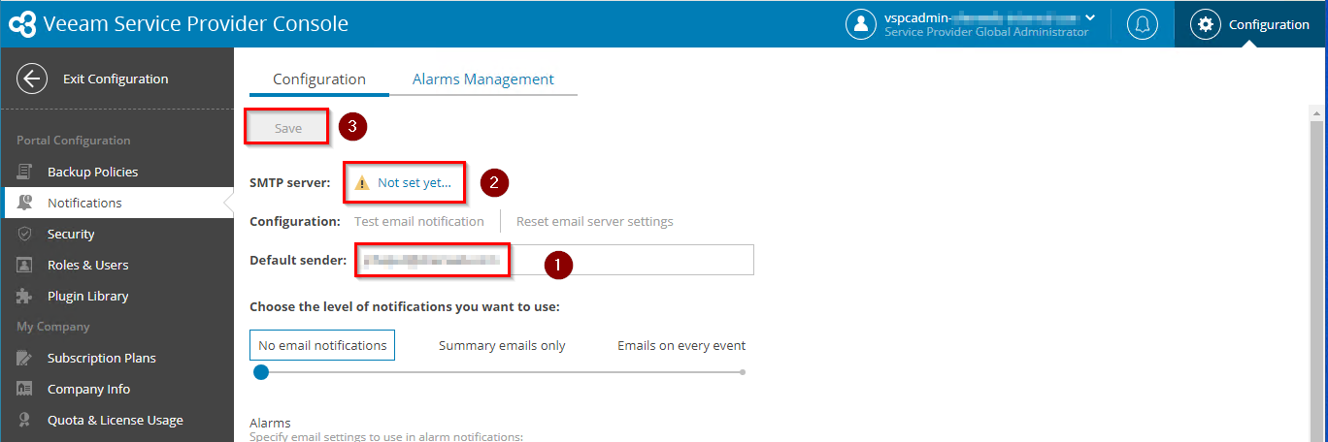This screenshot has width=1328, height=442.
Task: Select 'Summary emails only' level
Action: point(502,345)
